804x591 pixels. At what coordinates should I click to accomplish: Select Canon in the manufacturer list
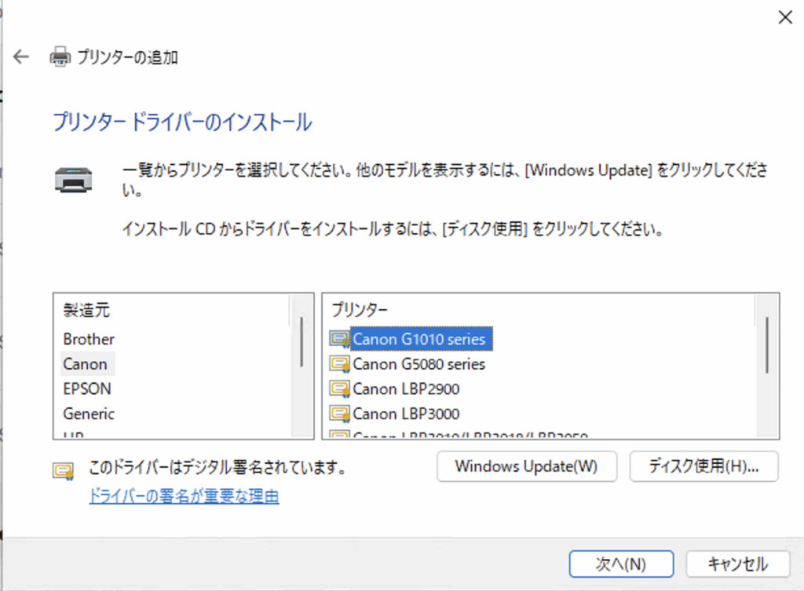click(86, 364)
